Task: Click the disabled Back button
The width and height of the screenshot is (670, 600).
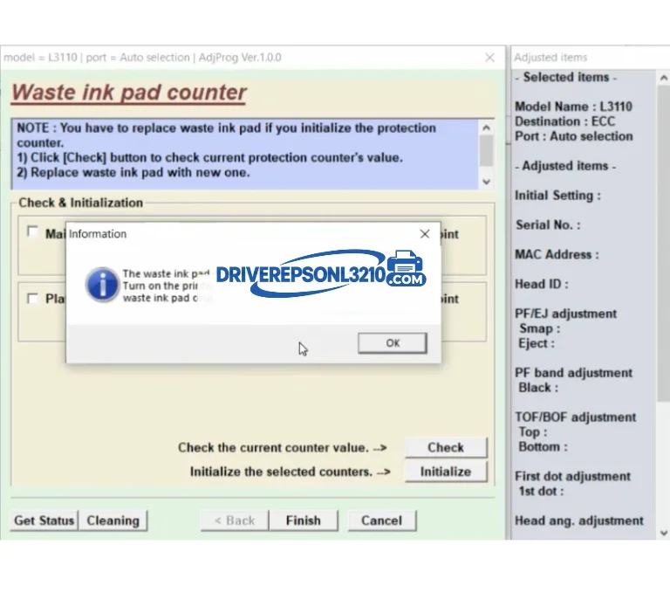Action: pyautogui.click(x=235, y=521)
